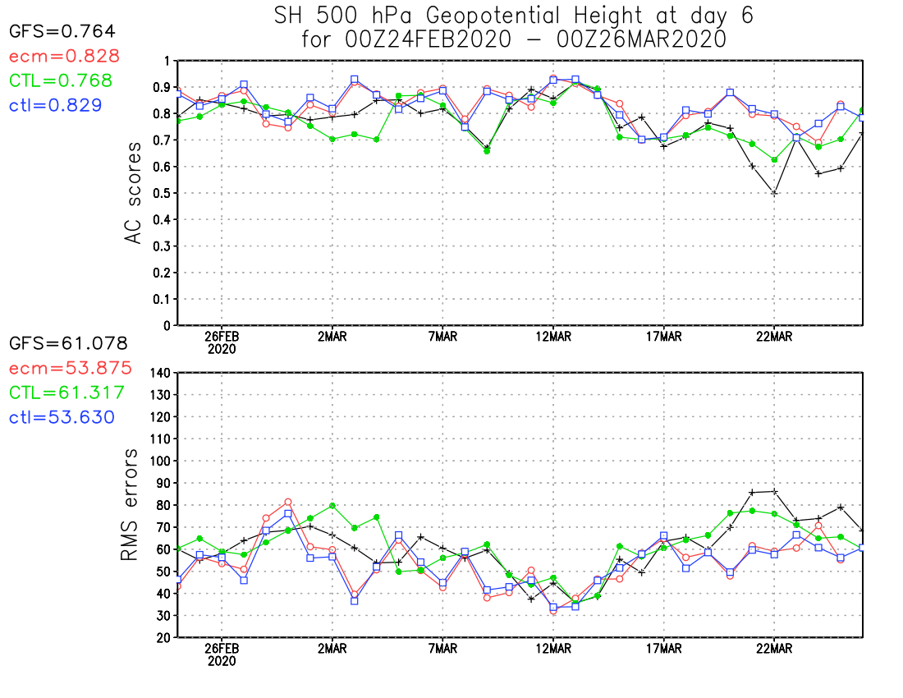Click "7MAR" date label under the RMS errors chart
The width and height of the screenshot is (903, 698).
[x=442, y=649]
